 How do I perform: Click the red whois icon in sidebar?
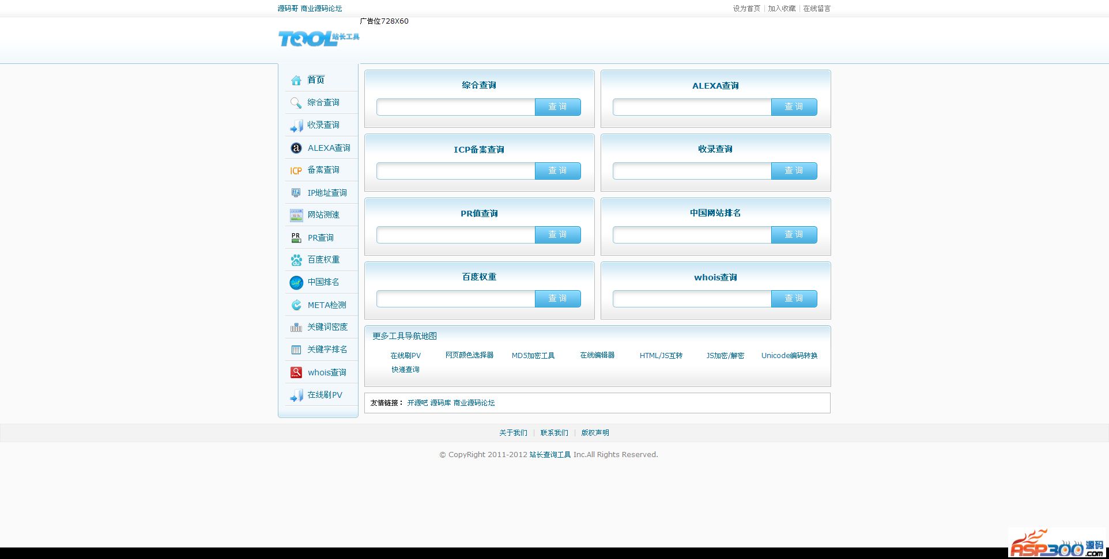[296, 372]
